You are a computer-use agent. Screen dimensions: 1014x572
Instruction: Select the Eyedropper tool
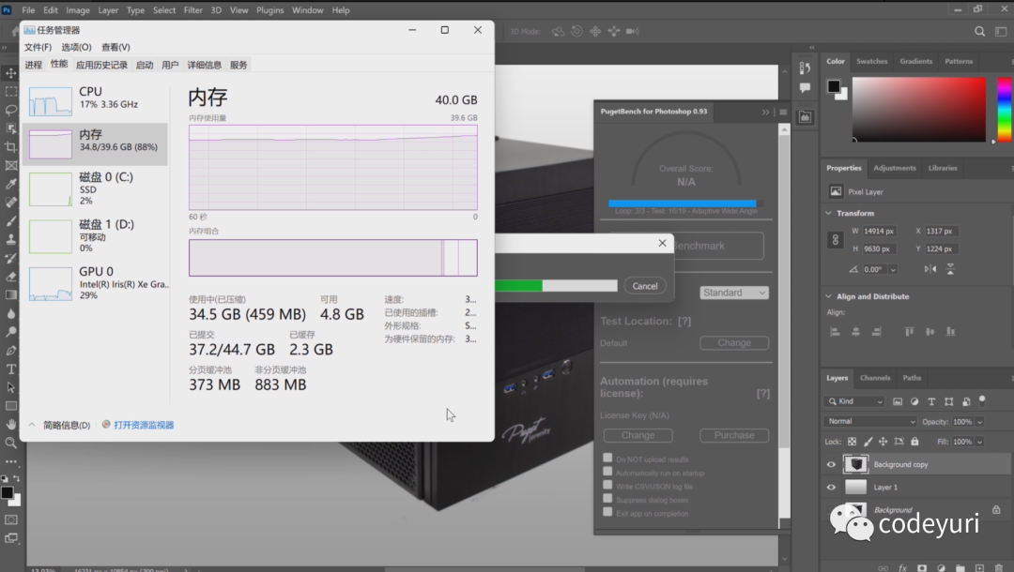point(11,184)
